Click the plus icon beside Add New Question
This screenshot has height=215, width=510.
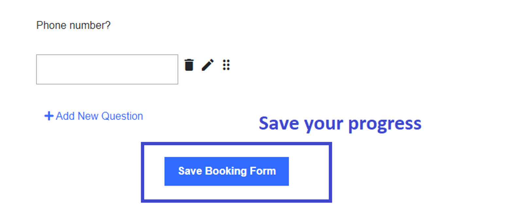(49, 116)
